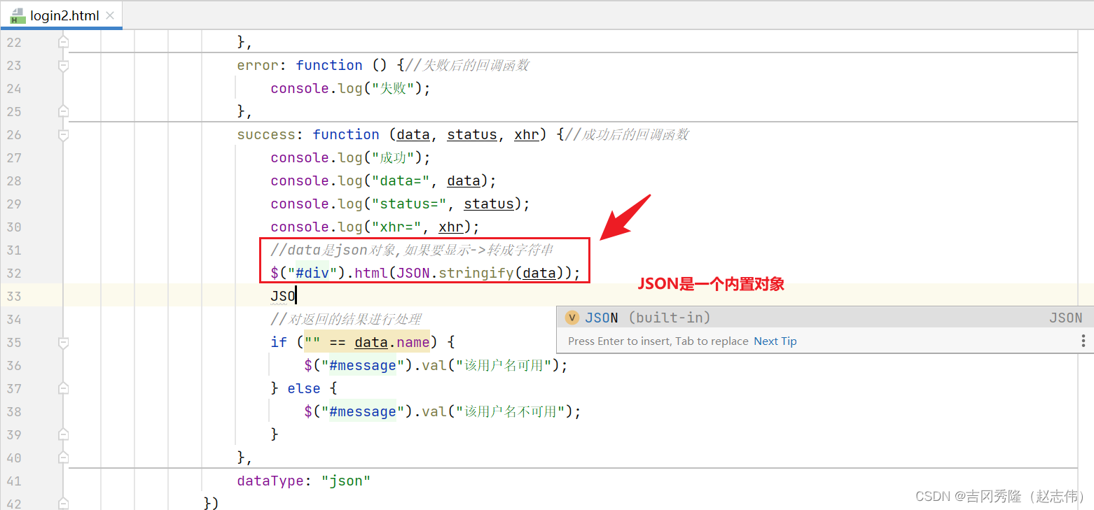Open the Next Tip link
This screenshot has width=1094, height=510.
pyautogui.click(x=775, y=341)
